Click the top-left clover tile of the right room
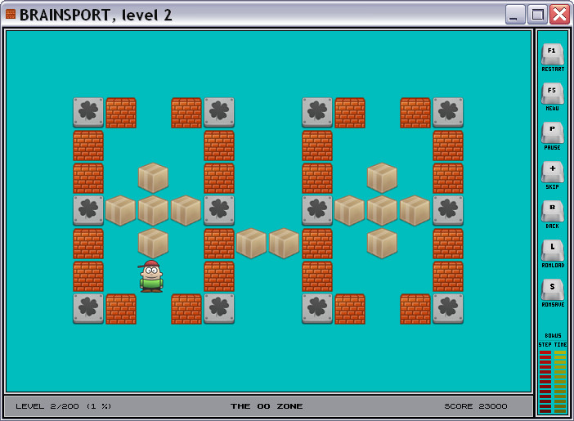The height and width of the screenshot is (421, 574). pos(317,112)
